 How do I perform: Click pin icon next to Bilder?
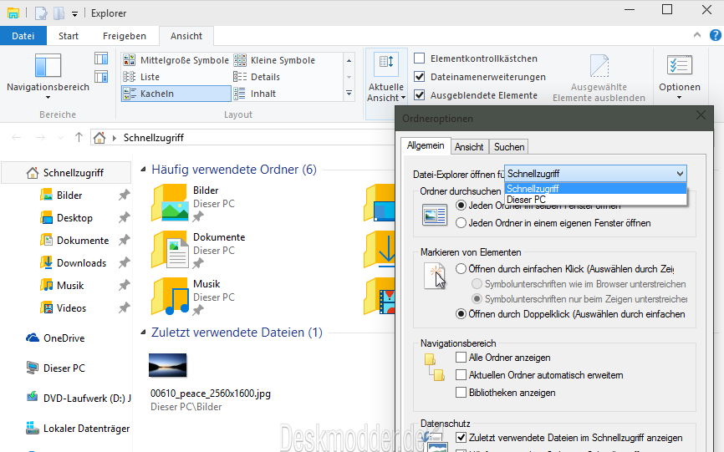point(124,196)
